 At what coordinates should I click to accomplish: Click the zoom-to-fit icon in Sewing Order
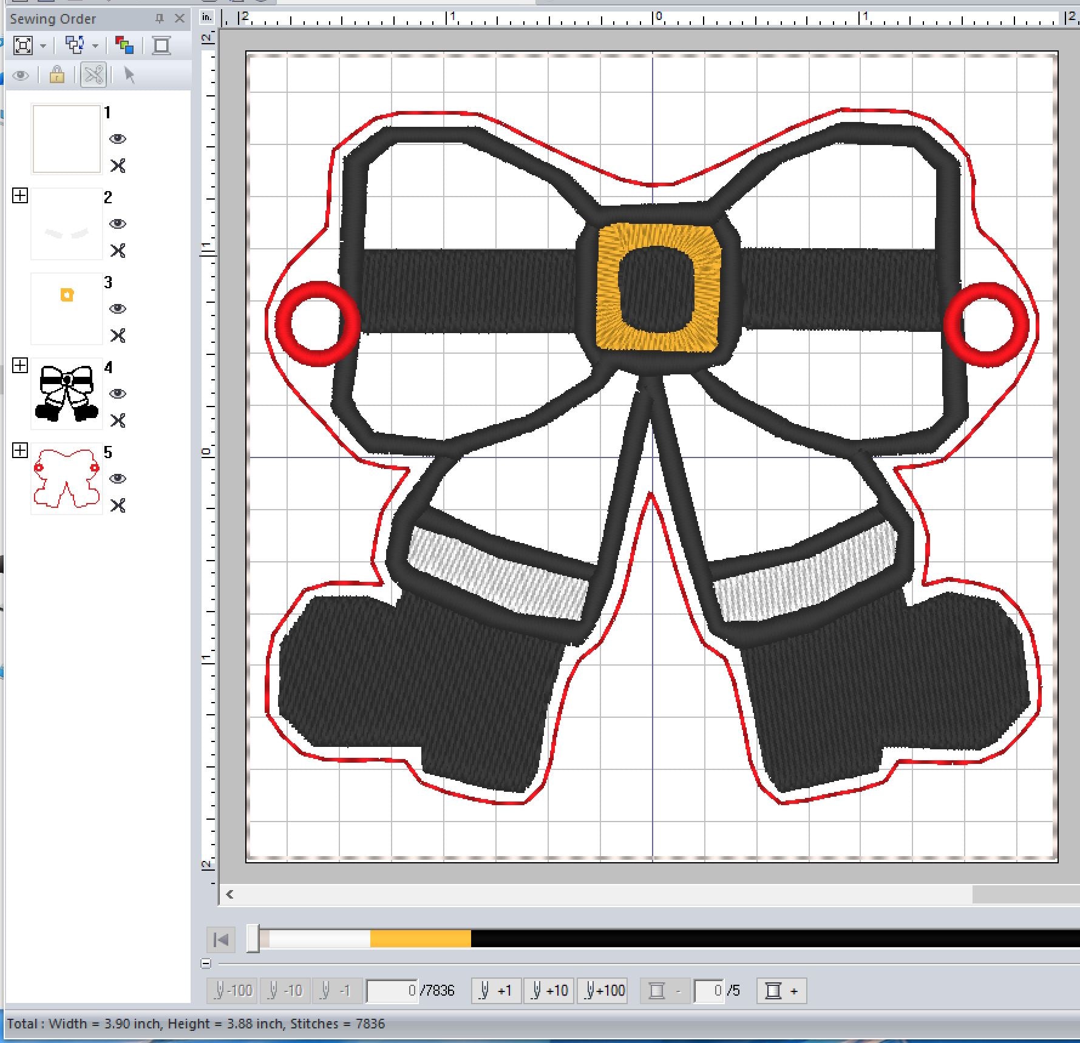click(22, 46)
